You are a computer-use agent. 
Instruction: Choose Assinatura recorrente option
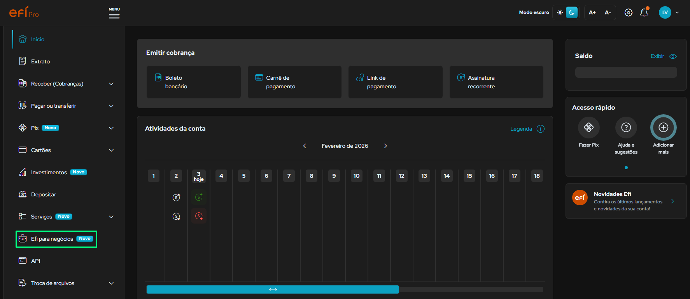(x=496, y=82)
